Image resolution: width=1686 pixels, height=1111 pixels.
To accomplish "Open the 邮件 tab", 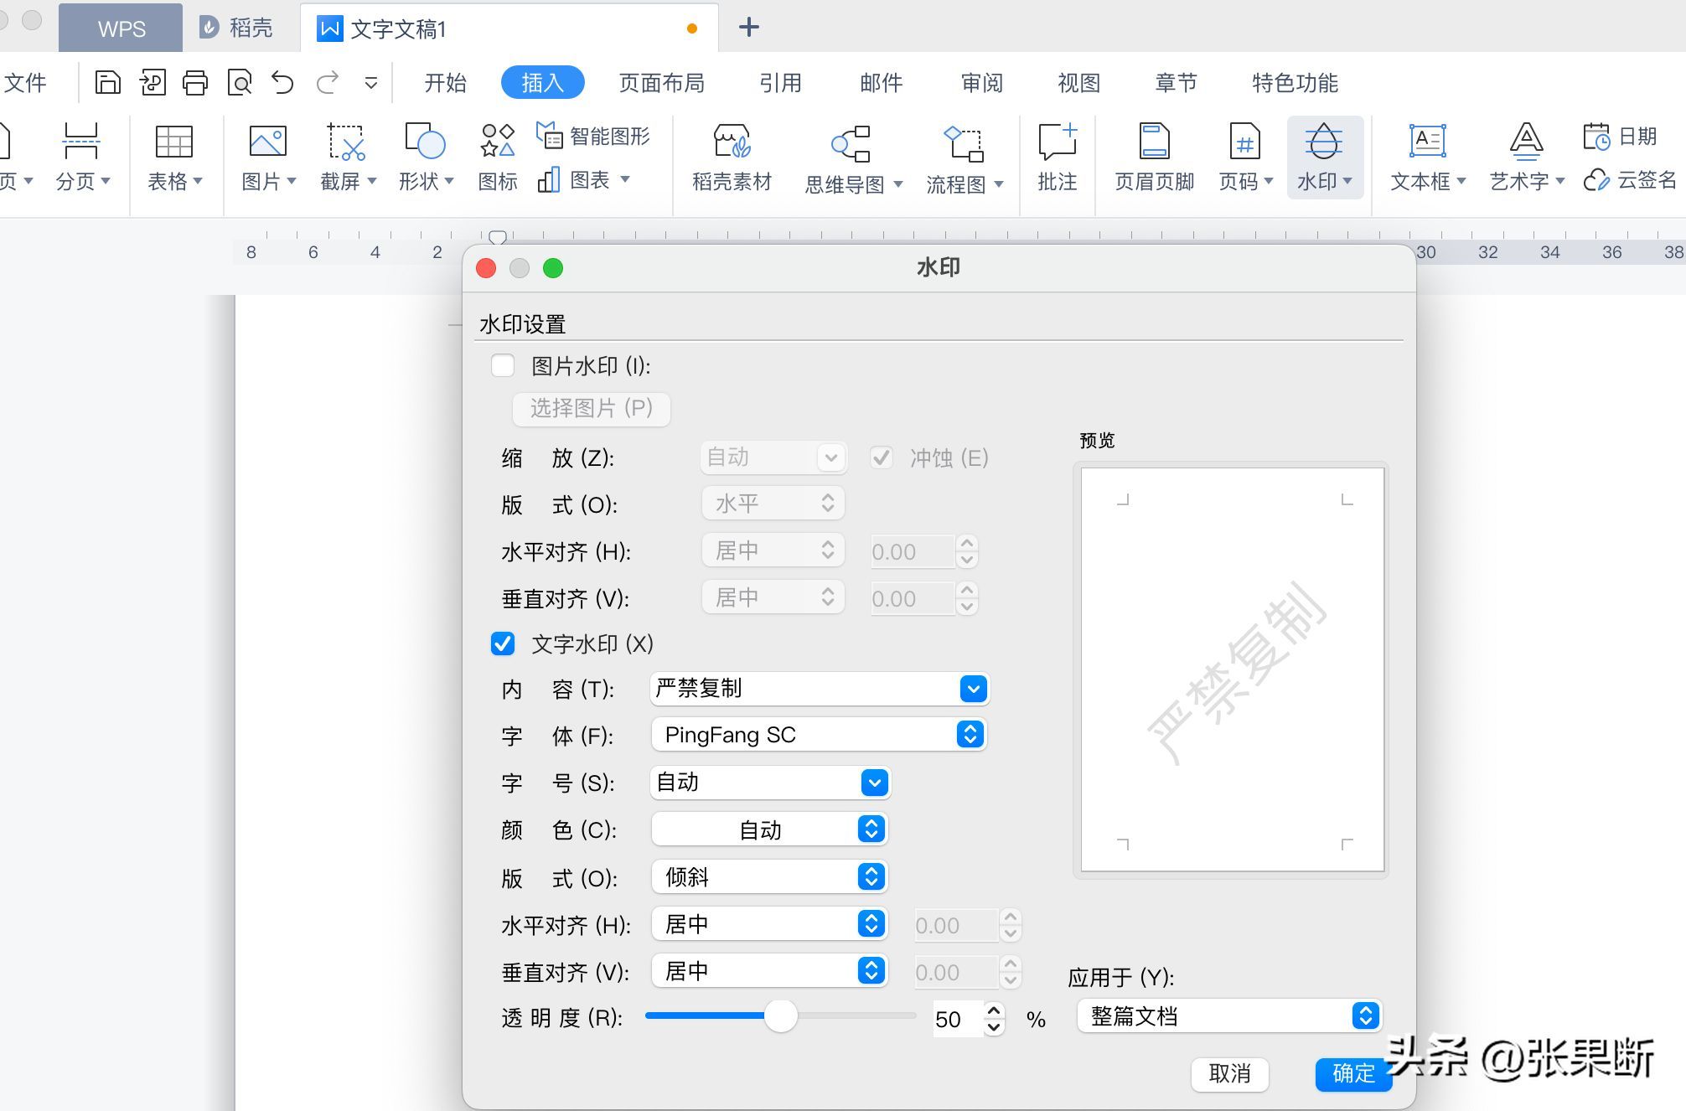I will point(881,82).
